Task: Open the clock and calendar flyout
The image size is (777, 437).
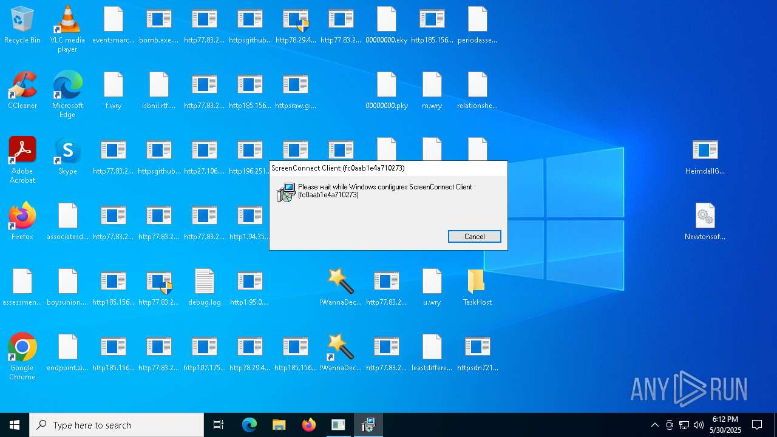Action: point(725,425)
